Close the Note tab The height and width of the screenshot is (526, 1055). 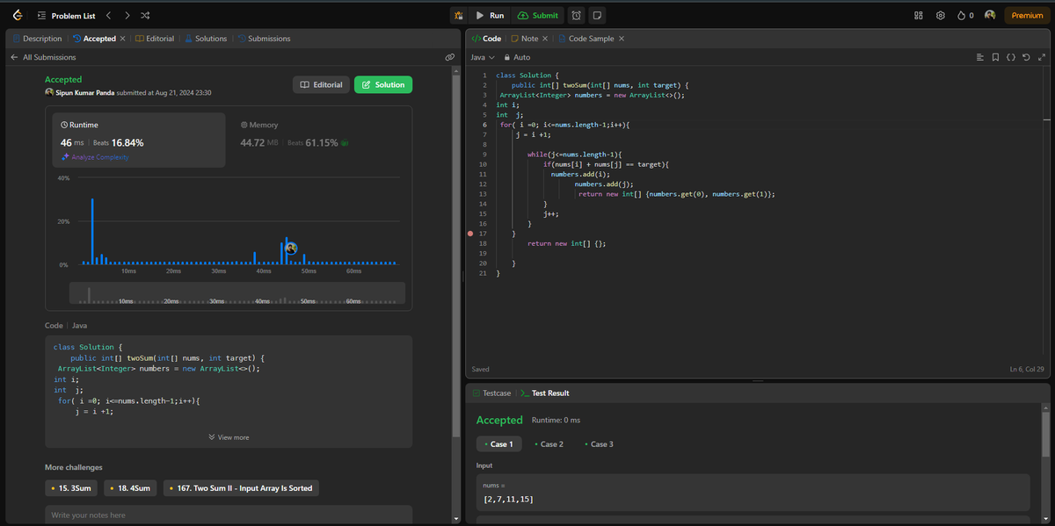click(545, 39)
